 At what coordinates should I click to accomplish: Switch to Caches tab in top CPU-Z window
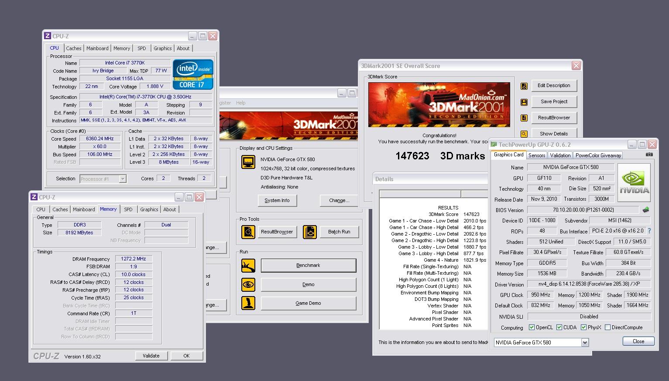[74, 48]
